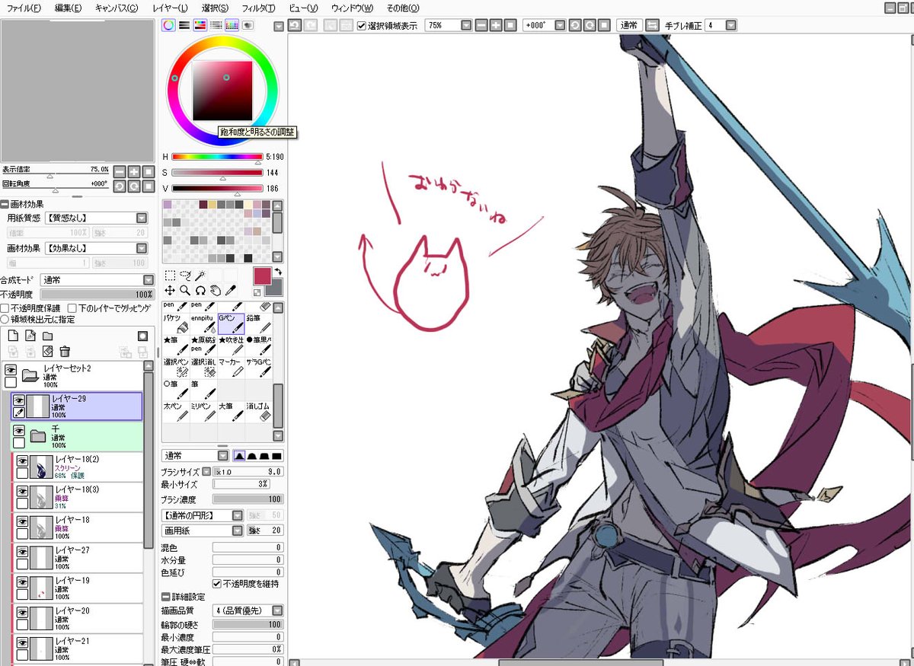The image size is (914, 666).
Task: Select the マーカー marker tool
Action: (232, 367)
